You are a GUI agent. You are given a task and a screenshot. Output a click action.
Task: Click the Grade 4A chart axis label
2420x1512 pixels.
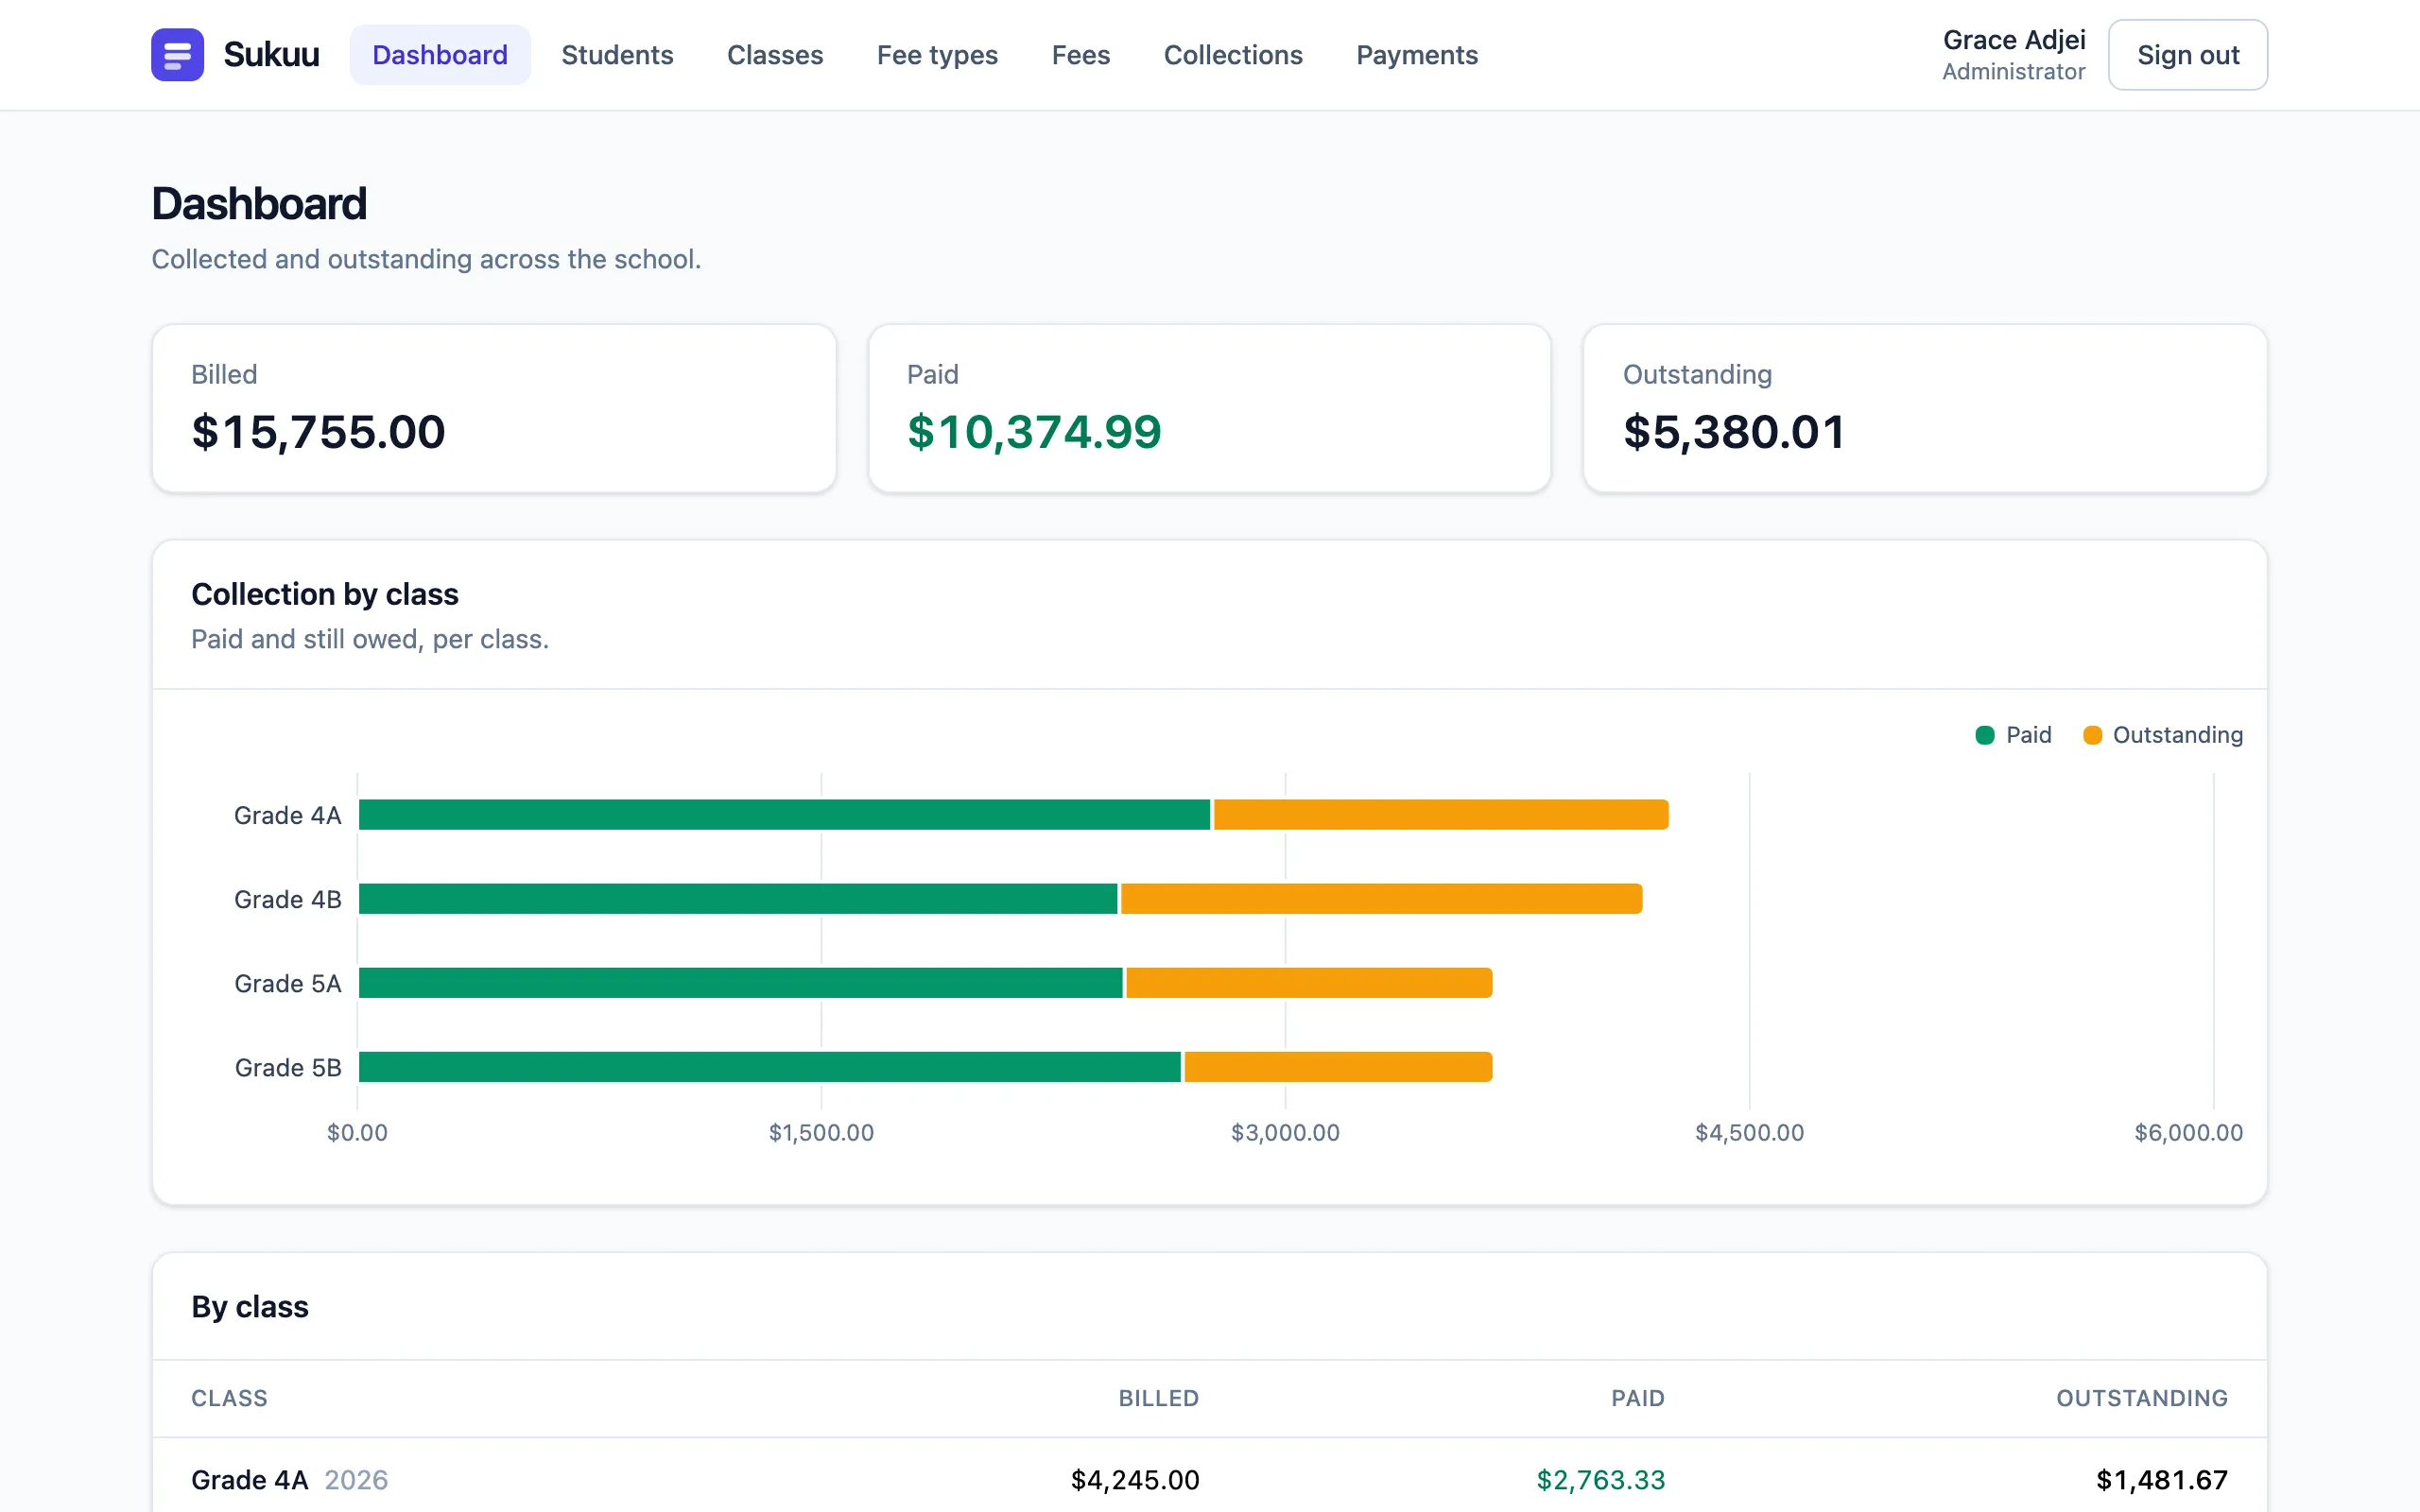288,815
